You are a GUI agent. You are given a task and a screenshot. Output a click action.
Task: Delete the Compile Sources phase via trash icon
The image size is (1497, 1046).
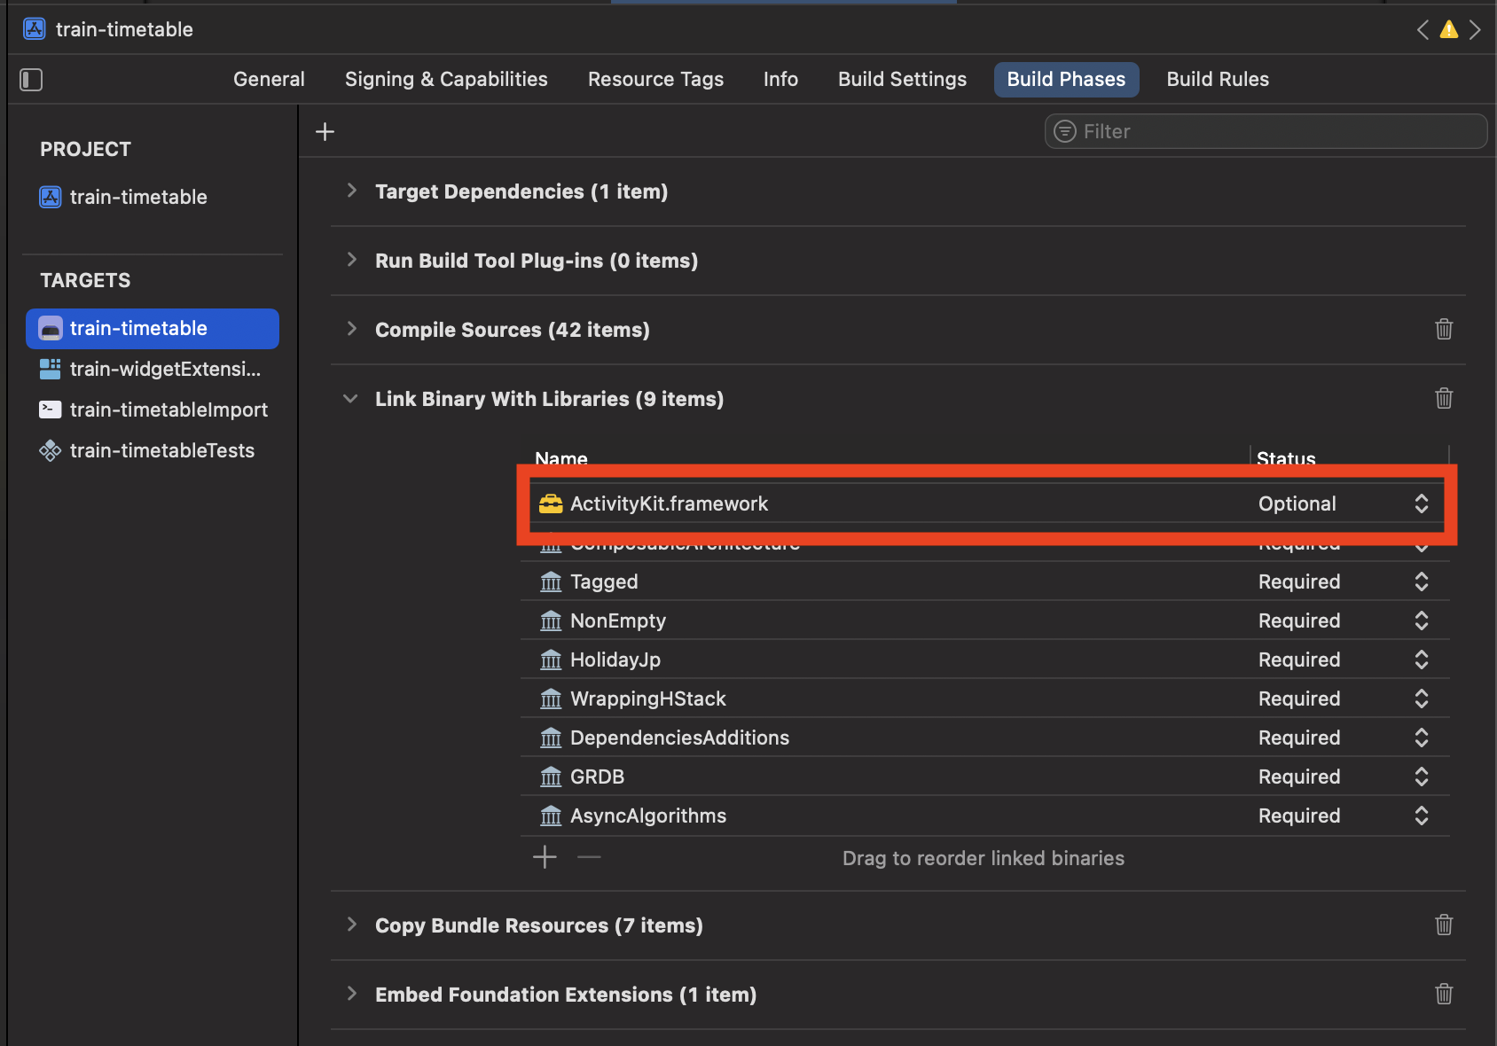1444,329
